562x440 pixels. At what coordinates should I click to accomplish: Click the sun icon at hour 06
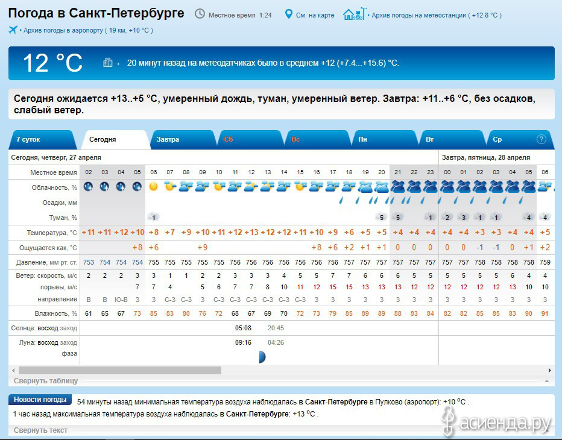pos(153,186)
